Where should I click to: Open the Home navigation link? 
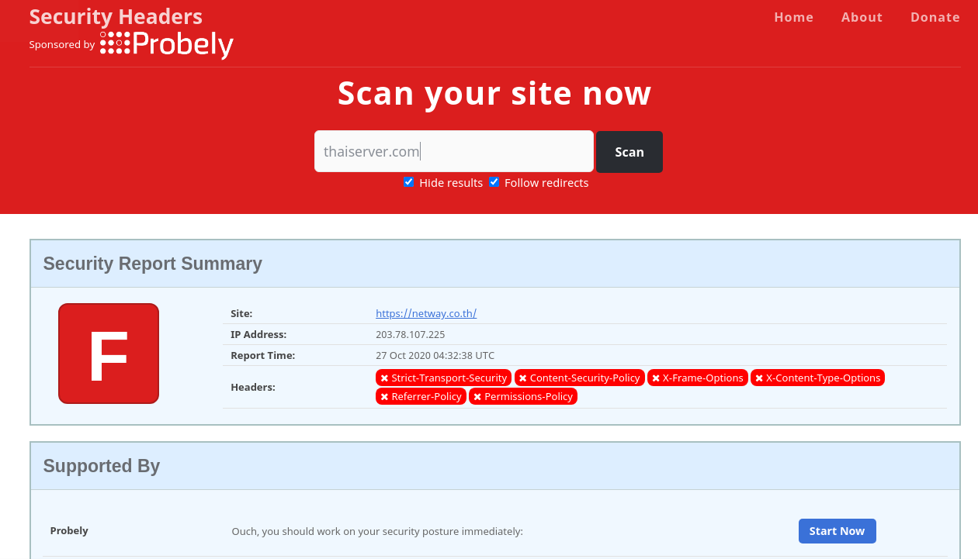pos(793,17)
